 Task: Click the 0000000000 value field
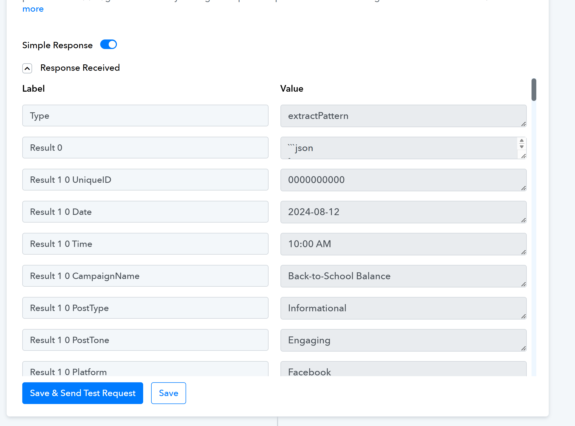[x=403, y=180]
